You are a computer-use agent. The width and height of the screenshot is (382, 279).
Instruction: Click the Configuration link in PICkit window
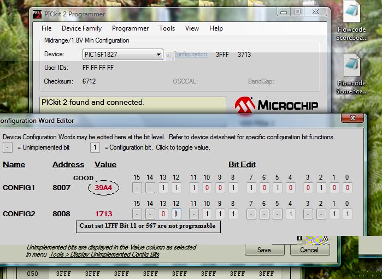192,54
